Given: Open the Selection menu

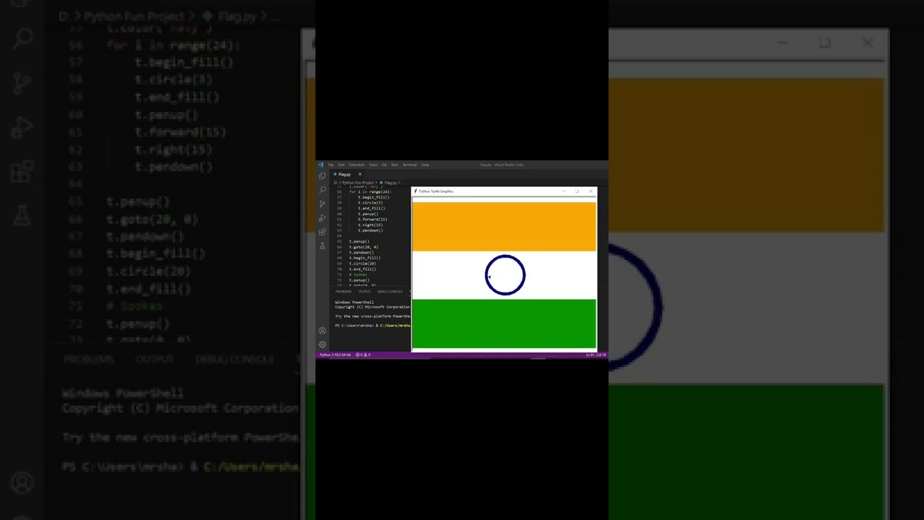Looking at the screenshot, I should pyautogui.click(x=357, y=165).
